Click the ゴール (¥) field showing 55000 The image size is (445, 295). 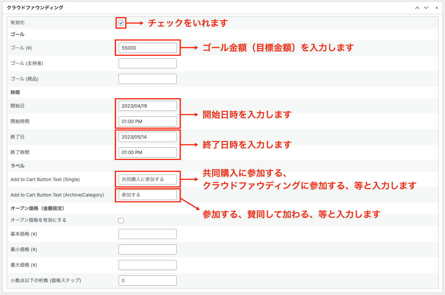pos(147,48)
